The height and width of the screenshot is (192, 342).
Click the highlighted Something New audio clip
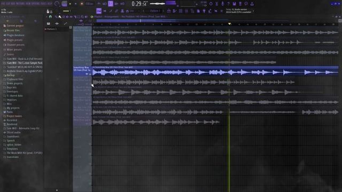point(215,71)
